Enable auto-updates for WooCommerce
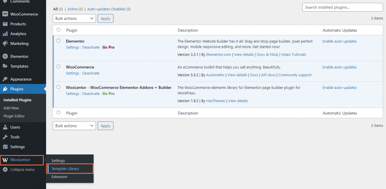386x189 pixels. tap(340, 67)
